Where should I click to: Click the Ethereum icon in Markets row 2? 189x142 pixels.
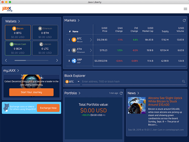tap(74, 50)
